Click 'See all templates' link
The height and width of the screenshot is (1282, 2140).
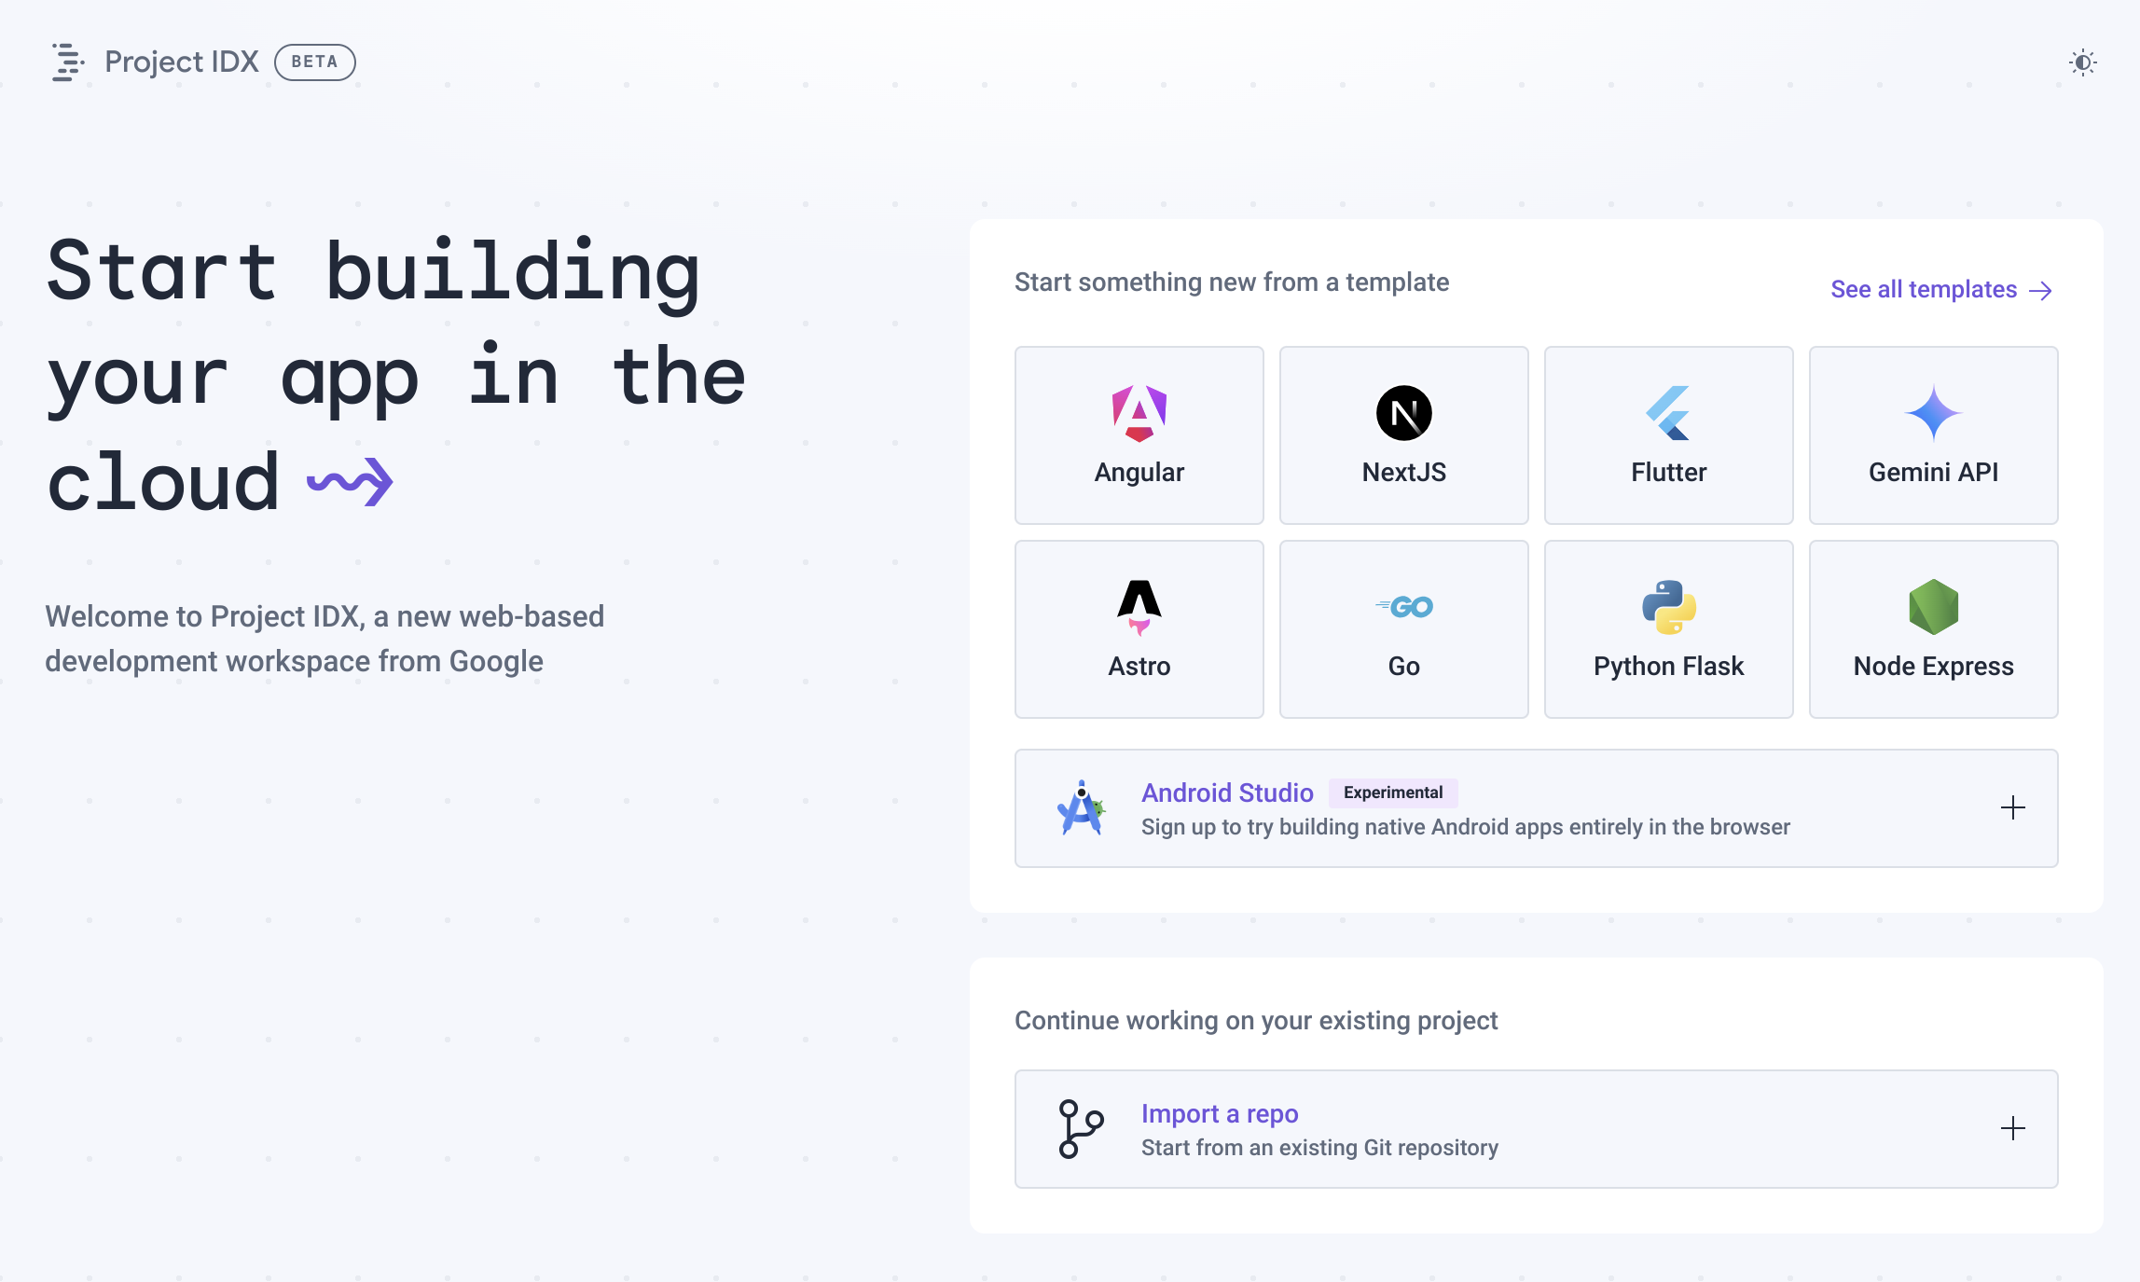[x=1939, y=288]
